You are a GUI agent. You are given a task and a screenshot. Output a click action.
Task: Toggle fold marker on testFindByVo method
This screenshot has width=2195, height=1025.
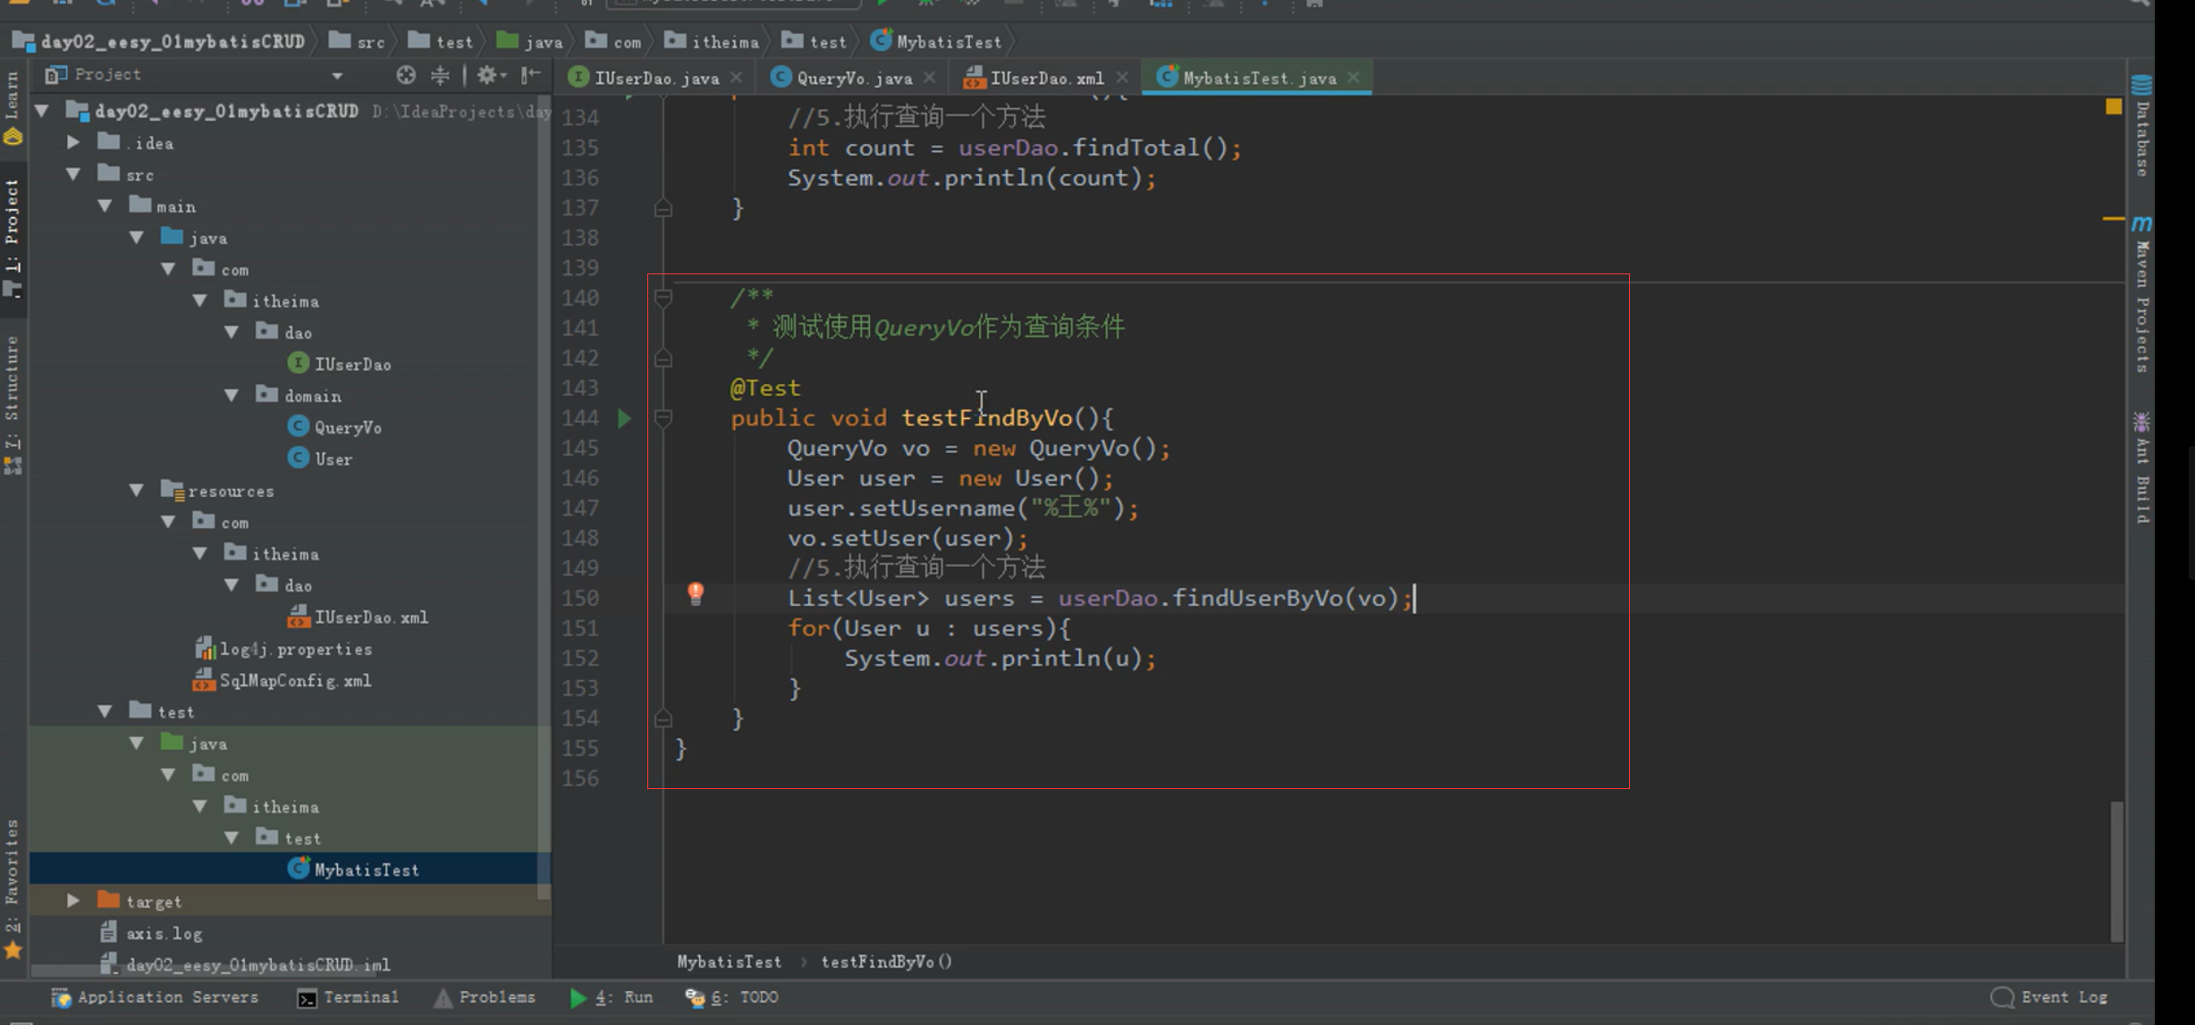663,418
